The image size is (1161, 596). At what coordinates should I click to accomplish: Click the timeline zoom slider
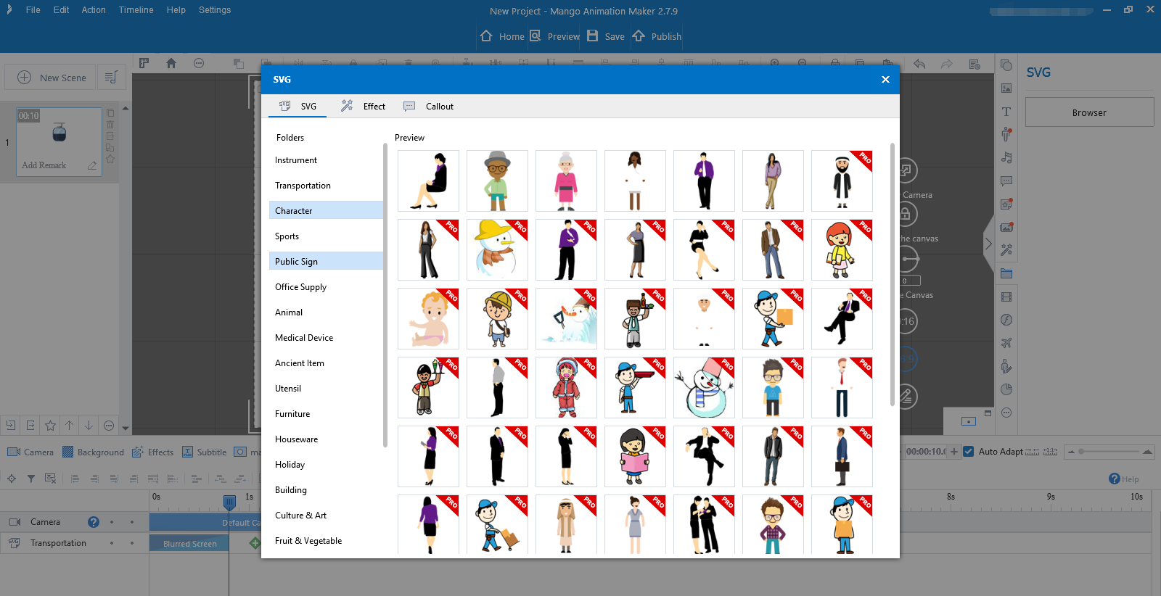[x=1109, y=452]
